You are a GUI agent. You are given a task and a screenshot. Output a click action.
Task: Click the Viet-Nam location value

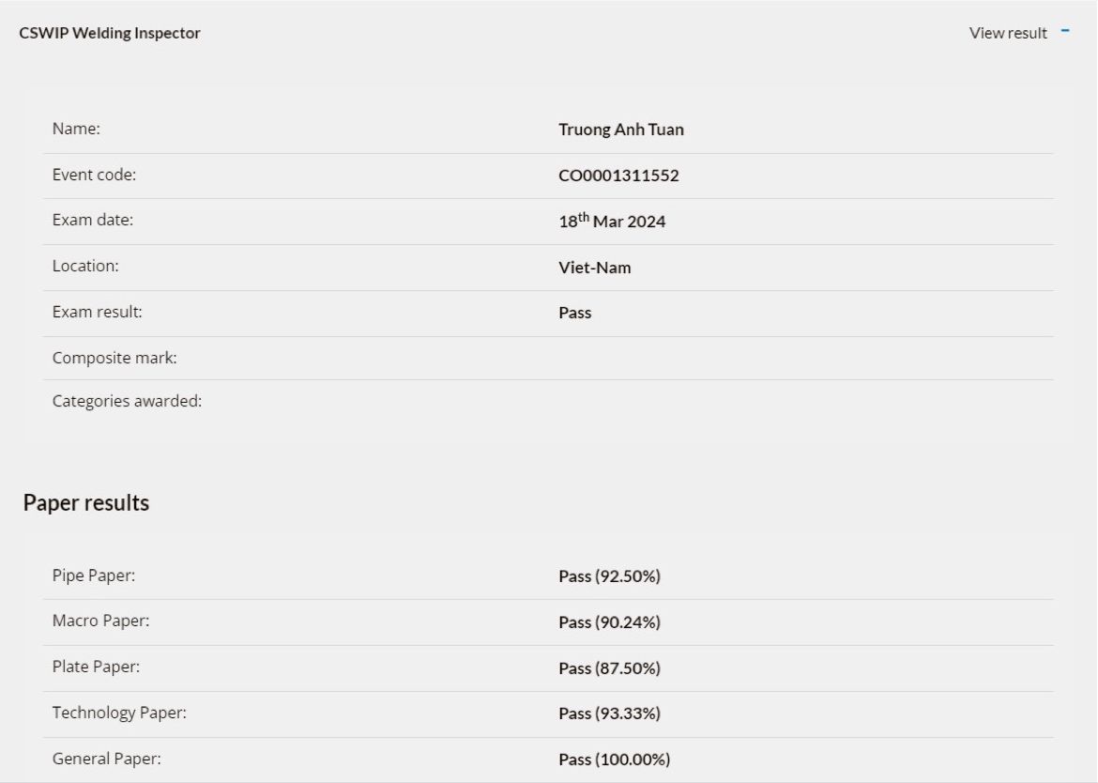[595, 268]
